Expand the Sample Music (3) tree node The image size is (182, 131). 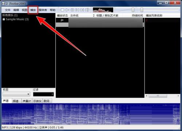point(4,19)
